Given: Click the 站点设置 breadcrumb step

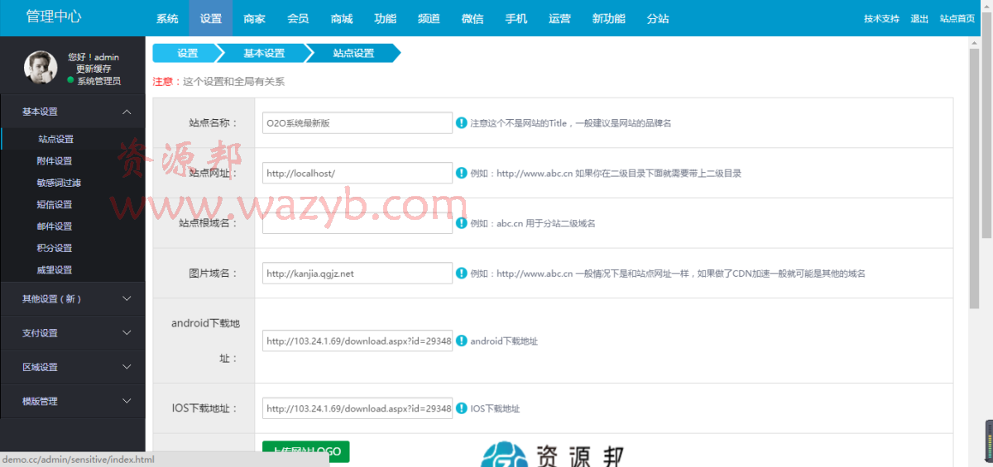Looking at the screenshot, I should (x=353, y=53).
